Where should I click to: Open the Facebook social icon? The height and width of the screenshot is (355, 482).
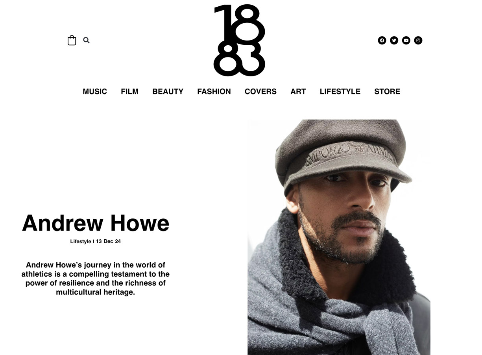click(382, 40)
